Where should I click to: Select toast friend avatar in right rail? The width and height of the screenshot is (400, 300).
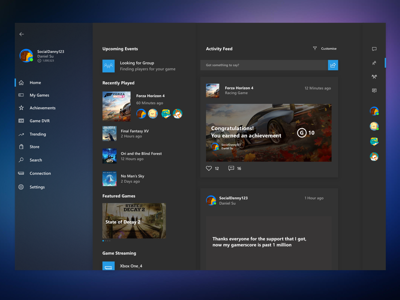point(374,126)
